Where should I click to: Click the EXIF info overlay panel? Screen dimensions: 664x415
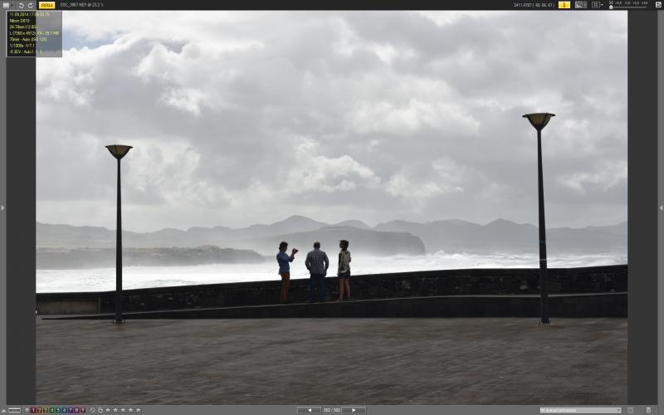click(x=34, y=34)
